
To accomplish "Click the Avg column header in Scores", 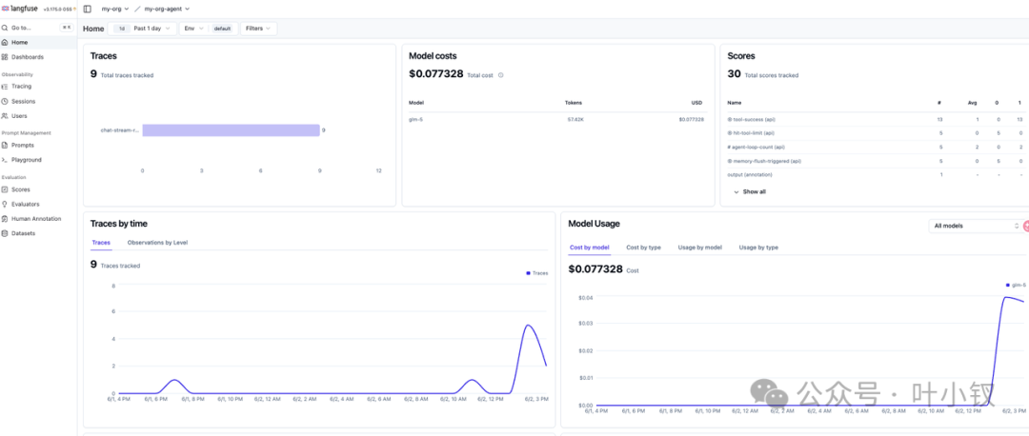I will tap(973, 103).
